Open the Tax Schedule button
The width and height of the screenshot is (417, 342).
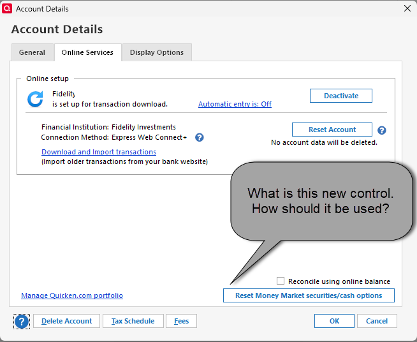click(133, 321)
